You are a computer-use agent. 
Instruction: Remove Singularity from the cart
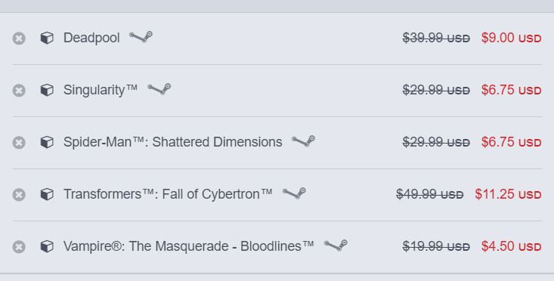pos(19,91)
